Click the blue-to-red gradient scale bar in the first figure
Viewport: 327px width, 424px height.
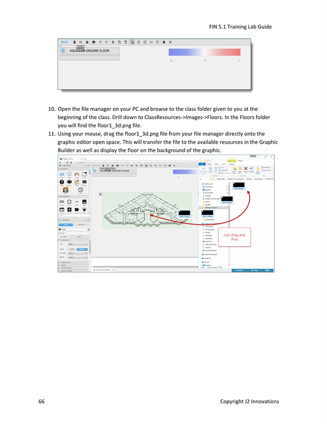[x=204, y=52]
